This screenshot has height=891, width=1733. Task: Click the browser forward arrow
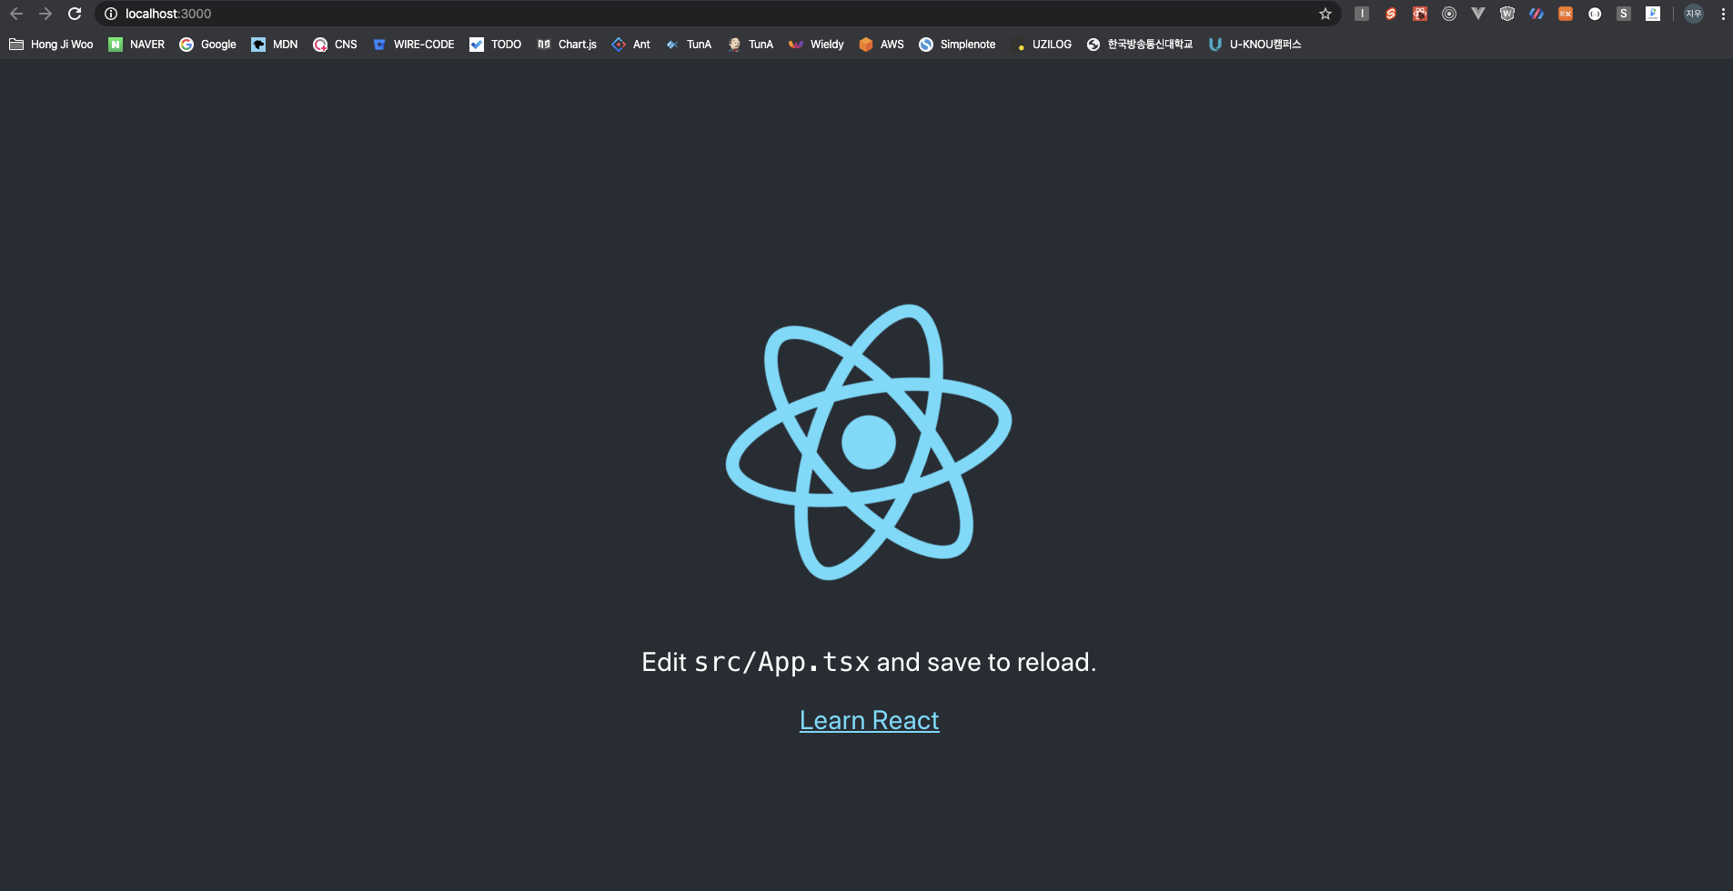45,14
